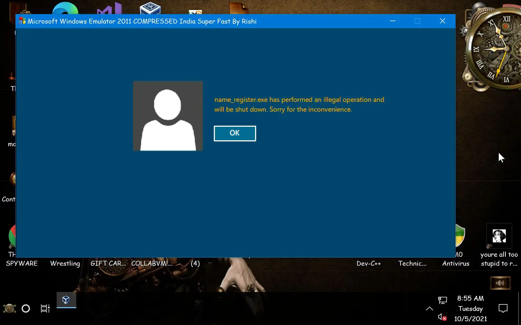This screenshot has height=325, width=521.
Task: Open the steampunk Start button
Action: tap(9, 308)
